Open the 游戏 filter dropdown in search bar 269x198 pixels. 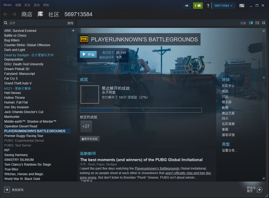(70, 23)
